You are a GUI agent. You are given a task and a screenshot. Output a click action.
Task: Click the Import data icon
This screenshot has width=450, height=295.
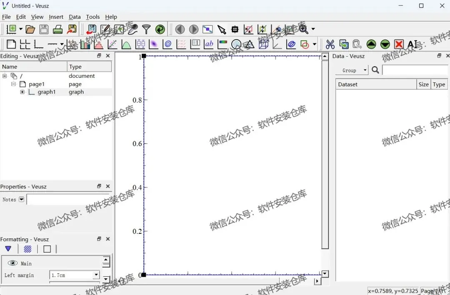(x=91, y=29)
